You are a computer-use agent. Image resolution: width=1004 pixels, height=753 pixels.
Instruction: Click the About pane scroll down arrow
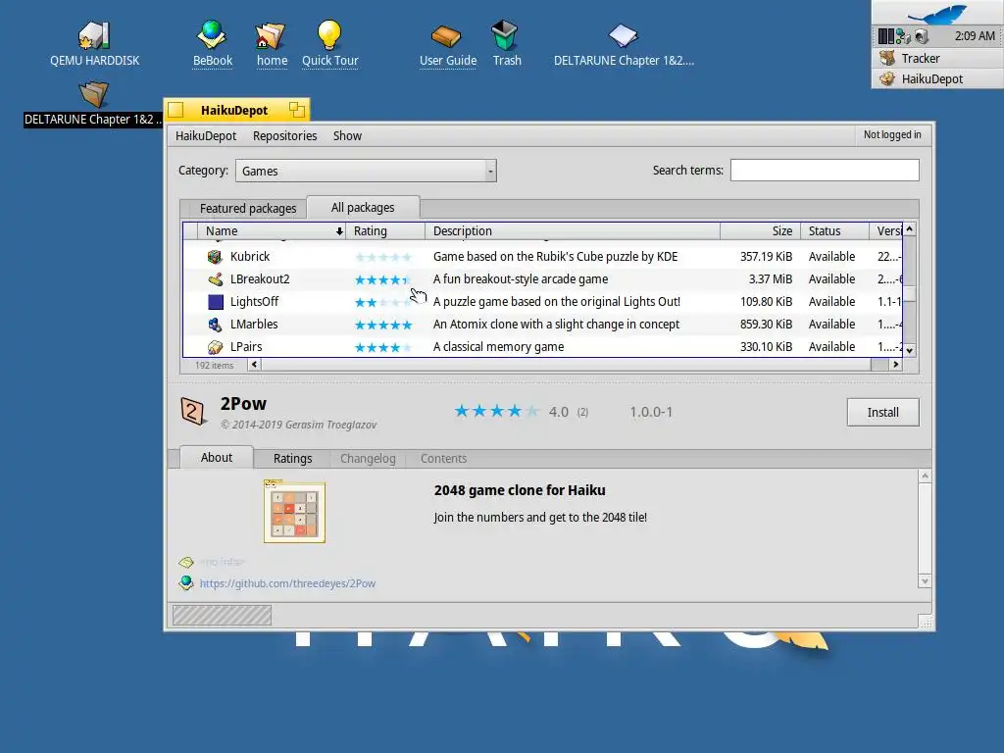click(x=925, y=581)
